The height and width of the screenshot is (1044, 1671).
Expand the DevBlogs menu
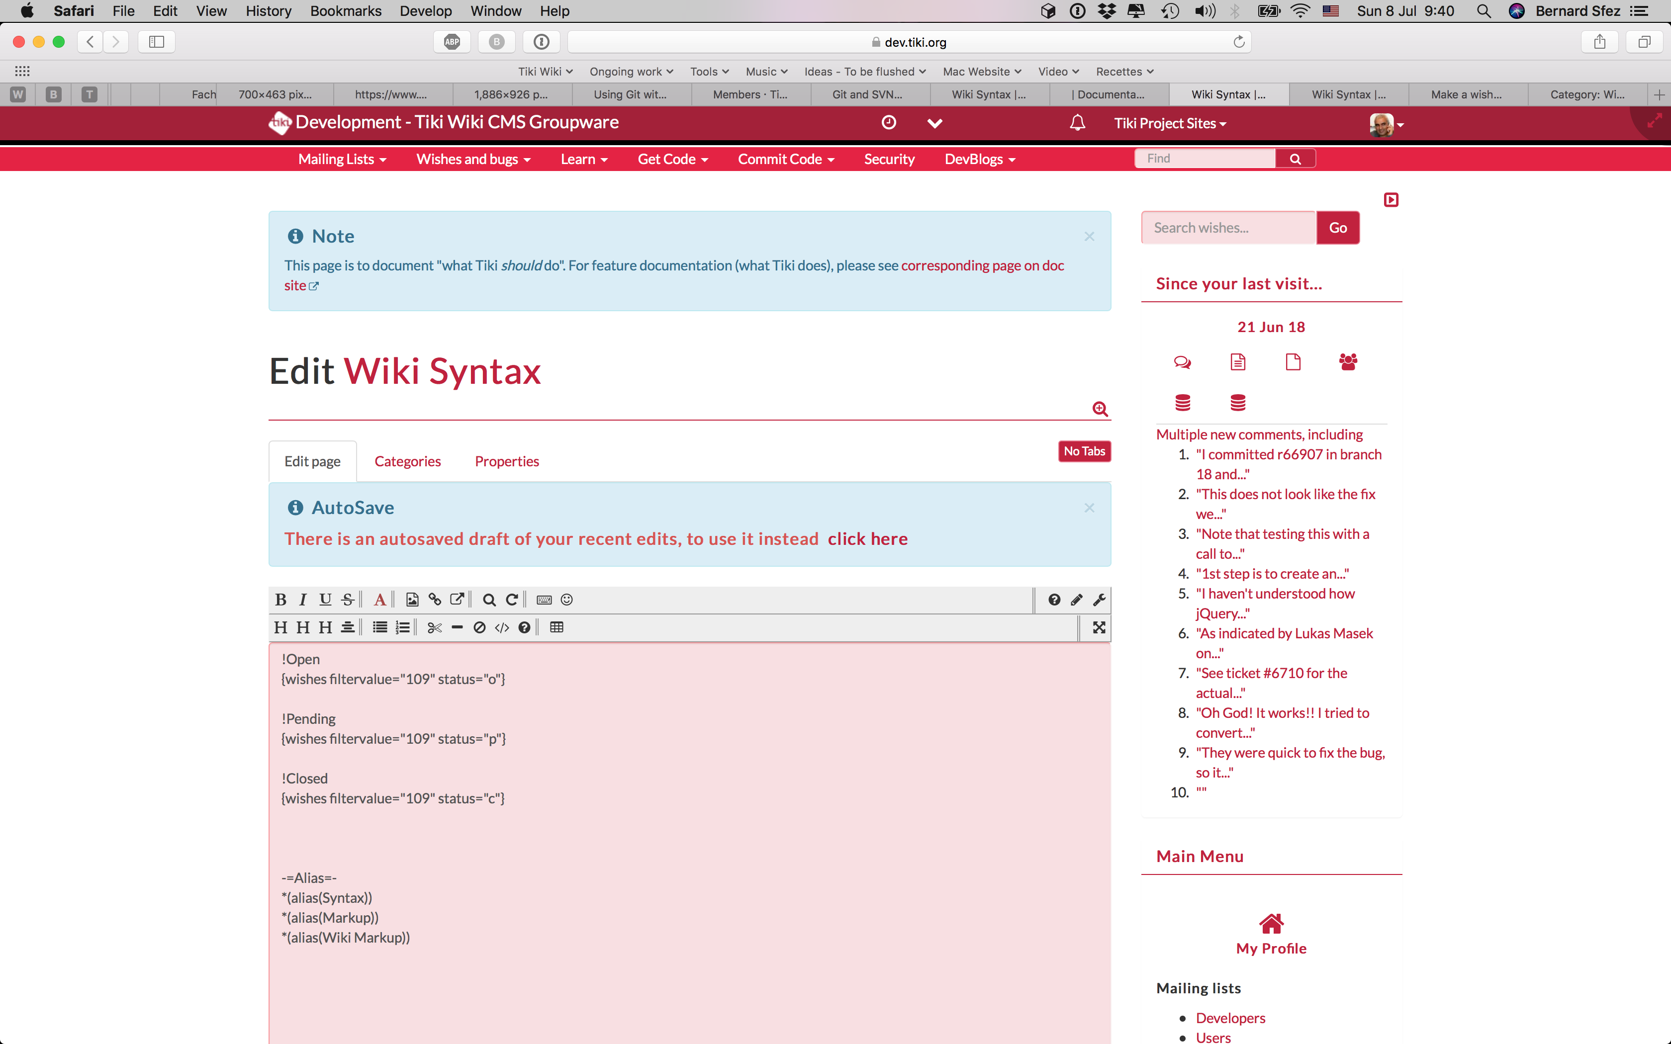[x=981, y=159]
